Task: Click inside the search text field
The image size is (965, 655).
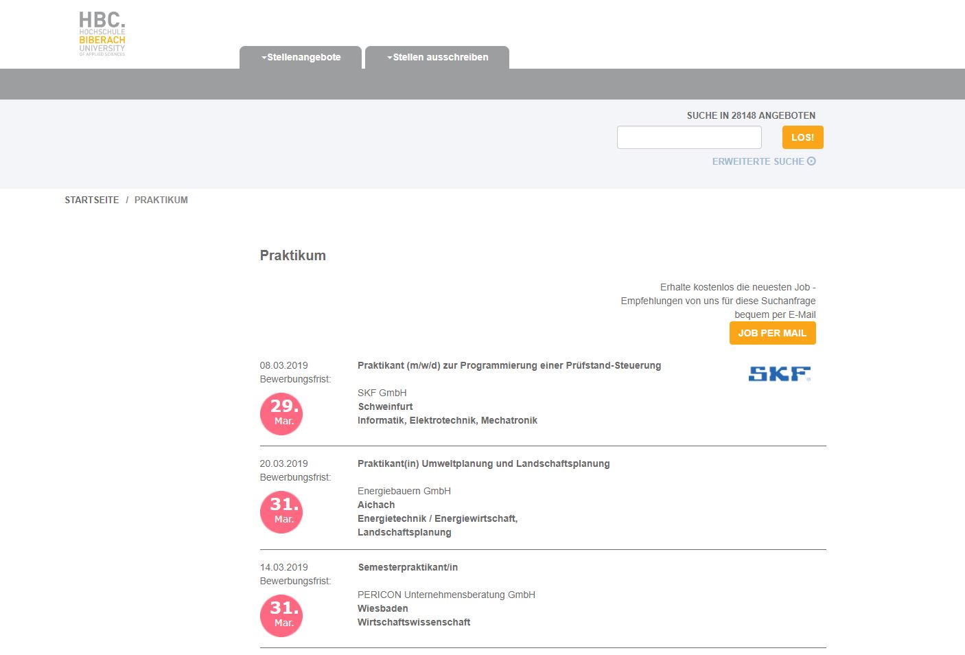Action: (x=688, y=137)
